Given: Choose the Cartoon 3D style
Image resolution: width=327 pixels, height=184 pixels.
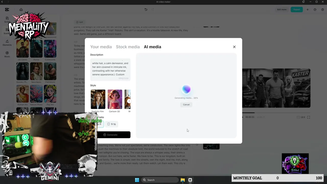Looking at the screenshot, I should point(115,99).
